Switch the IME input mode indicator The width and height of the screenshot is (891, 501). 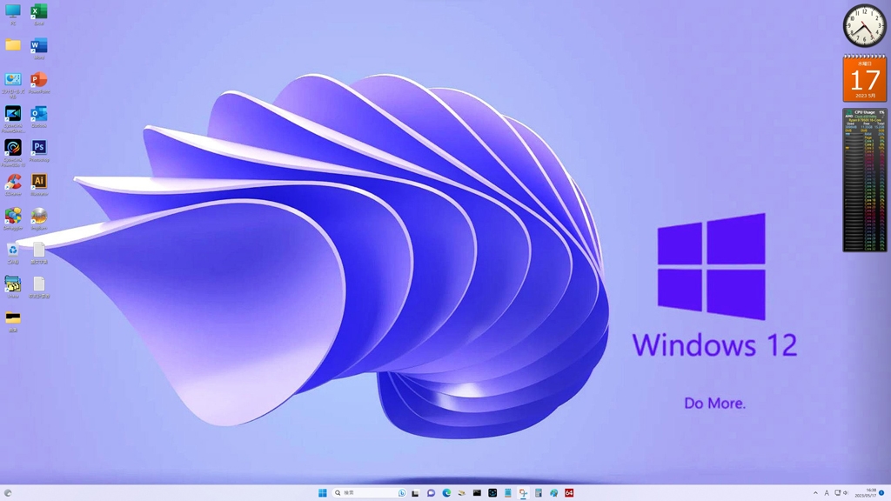(x=827, y=493)
